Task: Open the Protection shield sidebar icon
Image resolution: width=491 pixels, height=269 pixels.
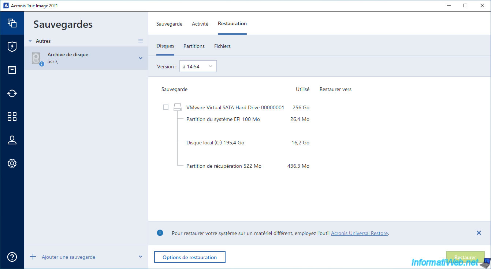Action: (12, 46)
